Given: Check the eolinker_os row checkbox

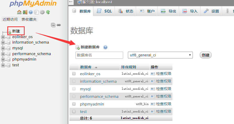Looking at the screenshot, I should click(x=74, y=74).
